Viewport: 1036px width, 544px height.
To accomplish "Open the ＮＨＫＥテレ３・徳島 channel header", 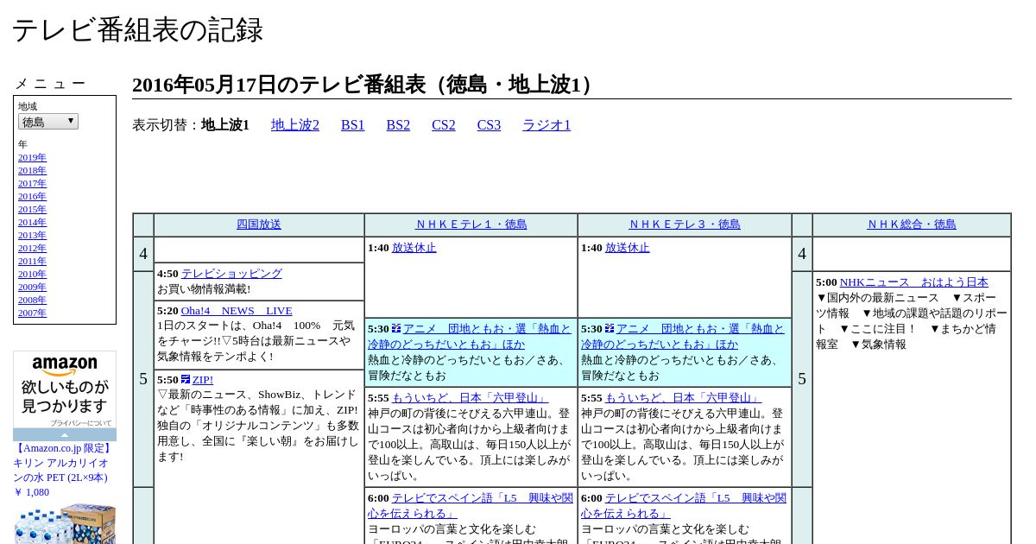I will tap(685, 225).
